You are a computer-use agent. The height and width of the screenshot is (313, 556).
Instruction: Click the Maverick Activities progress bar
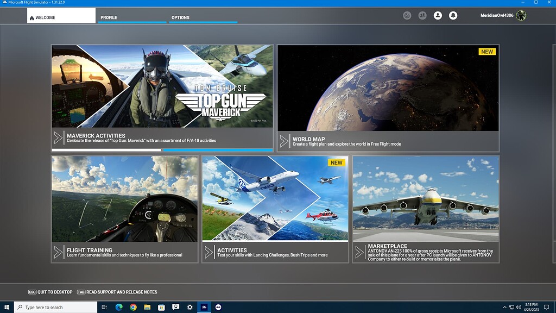click(x=162, y=149)
